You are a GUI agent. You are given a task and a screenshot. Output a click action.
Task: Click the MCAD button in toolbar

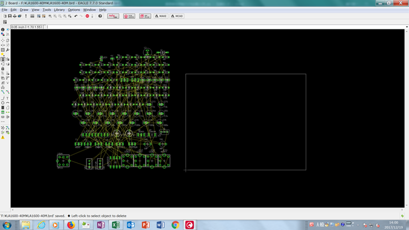179,16
